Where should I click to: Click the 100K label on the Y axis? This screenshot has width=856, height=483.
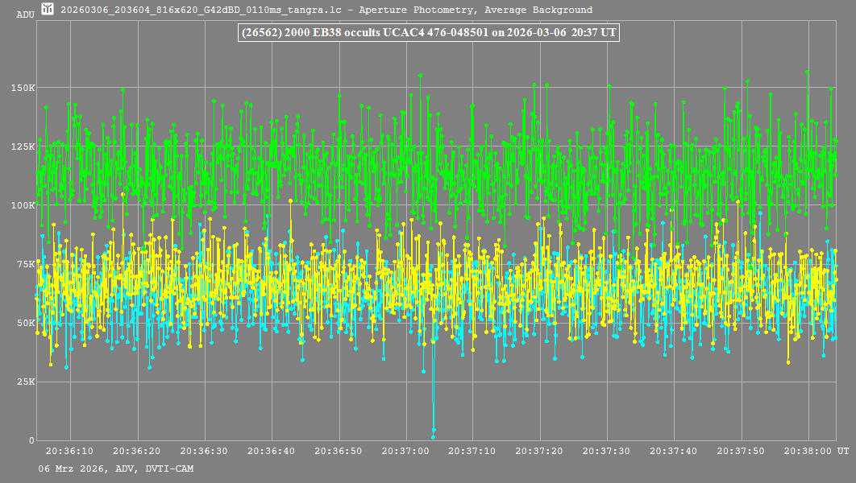click(x=23, y=205)
